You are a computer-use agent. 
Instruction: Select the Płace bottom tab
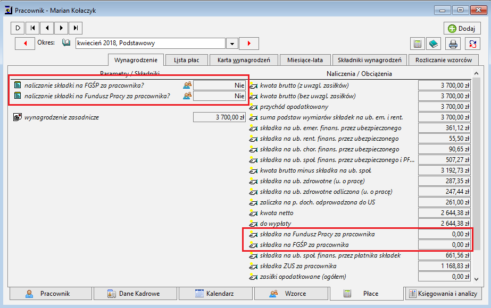click(x=367, y=294)
